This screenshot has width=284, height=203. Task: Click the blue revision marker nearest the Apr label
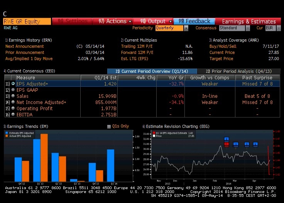click(255, 144)
